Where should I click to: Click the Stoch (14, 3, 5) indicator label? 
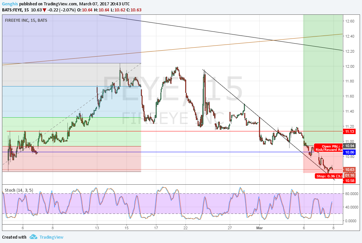point(19,190)
